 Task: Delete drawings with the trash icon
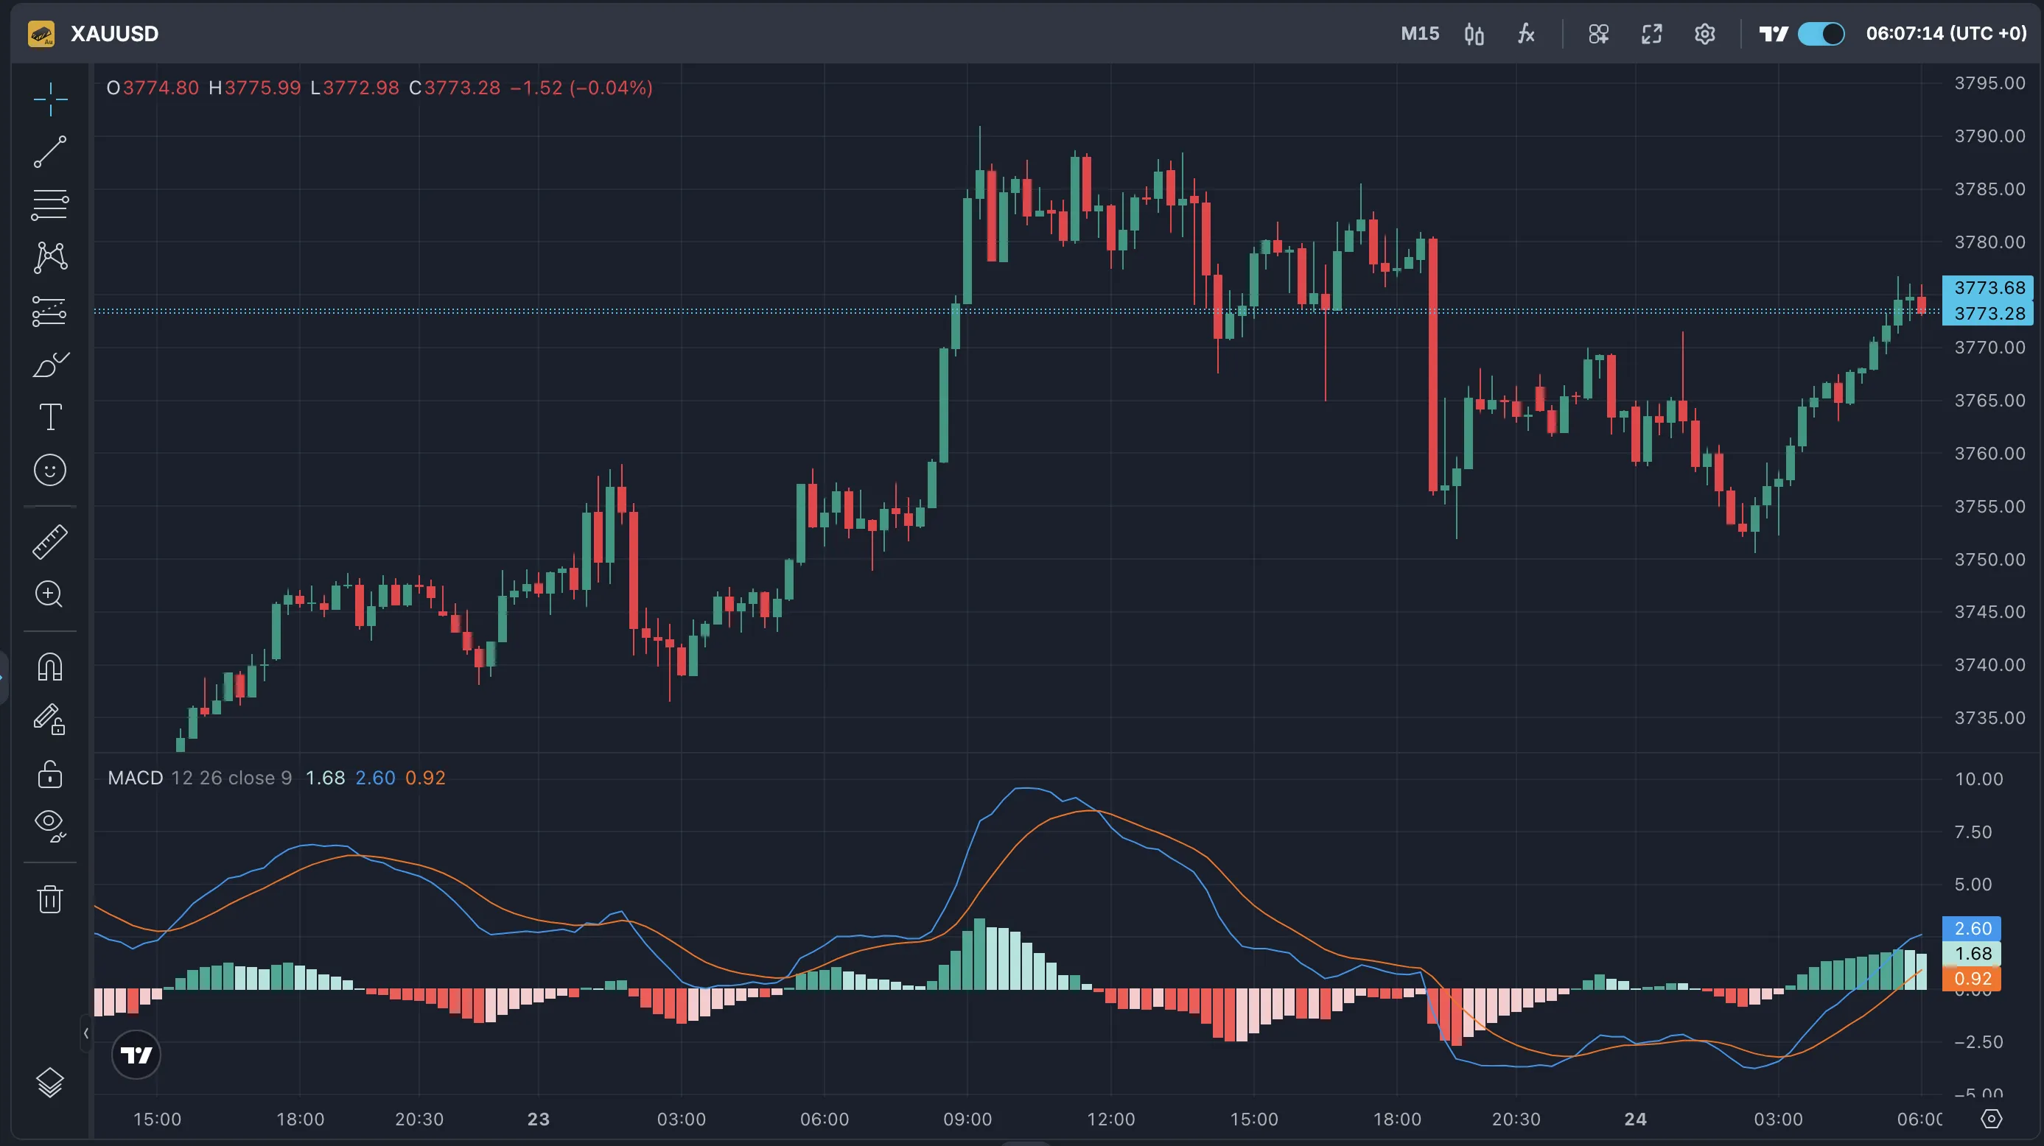pos(50,899)
